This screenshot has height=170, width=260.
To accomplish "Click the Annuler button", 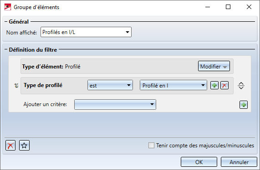I will (x=239, y=162).
